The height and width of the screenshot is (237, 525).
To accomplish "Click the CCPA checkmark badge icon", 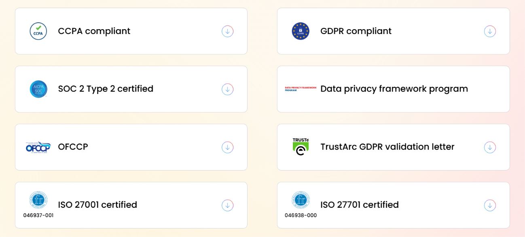I will (x=38, y=31).
